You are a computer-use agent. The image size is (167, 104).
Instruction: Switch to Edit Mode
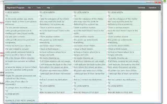pyautogui.click(x=141, y=8)
